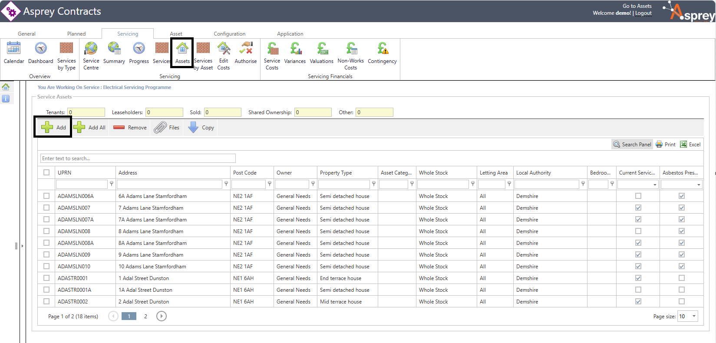Export the grid using Excel icon
716x343 pixels.
[x=690, y=145]
